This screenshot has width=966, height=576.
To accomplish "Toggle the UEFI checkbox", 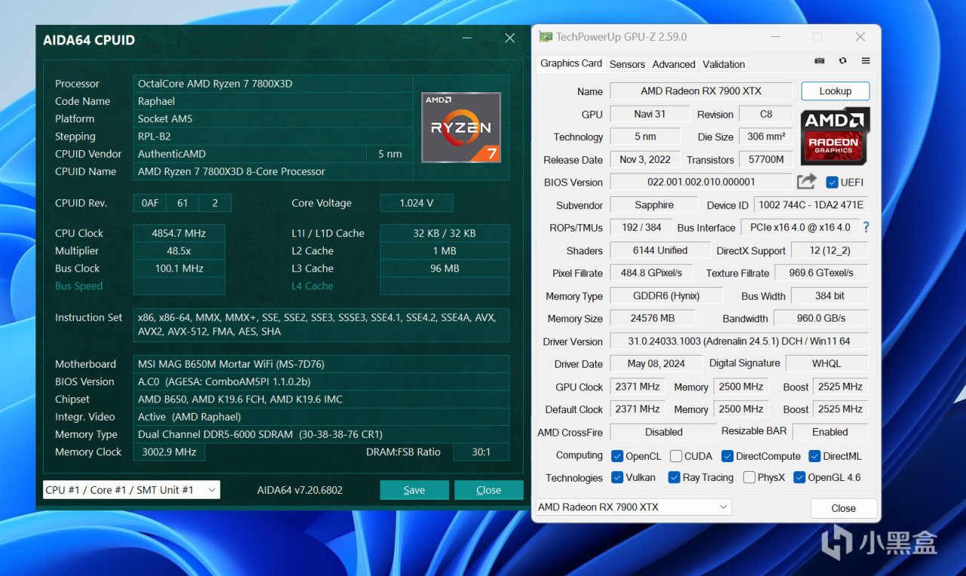I will [x=832, y=183].
